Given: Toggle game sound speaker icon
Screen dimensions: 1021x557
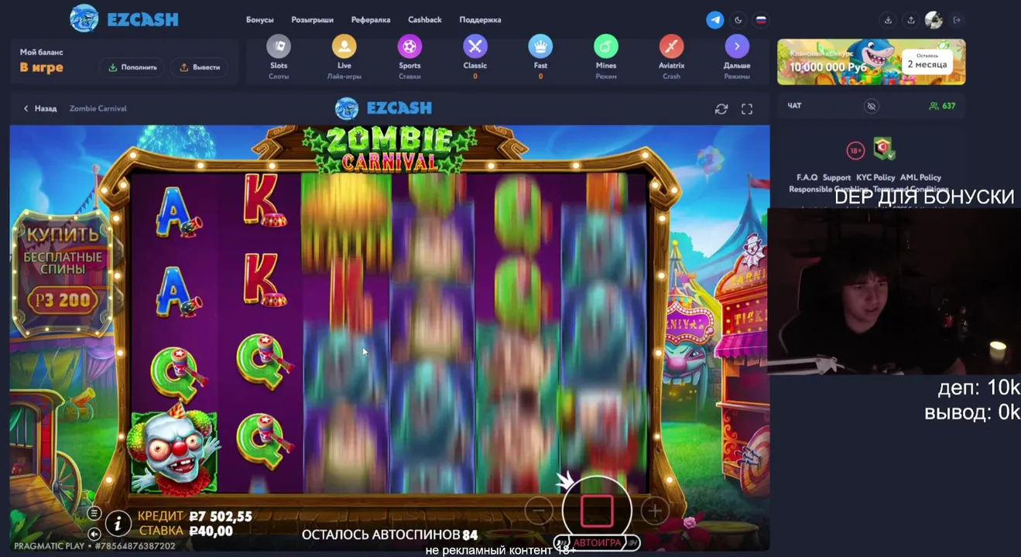Looking at the screenshot, I should [x=94, y=534].
